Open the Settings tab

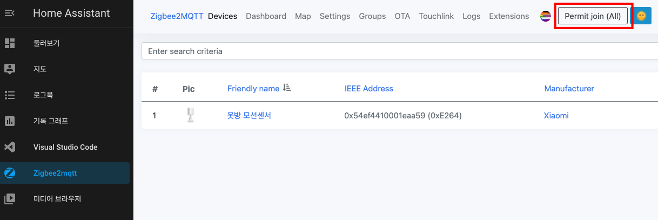coord(335,16)
